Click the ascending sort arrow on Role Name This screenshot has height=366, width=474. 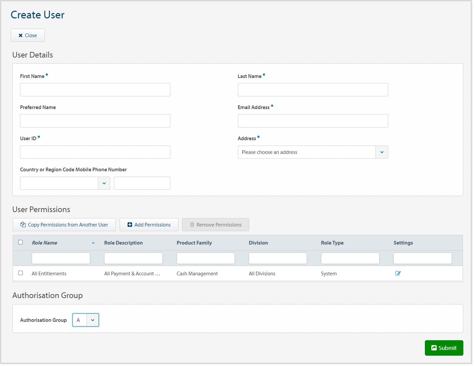pos(93,243)
